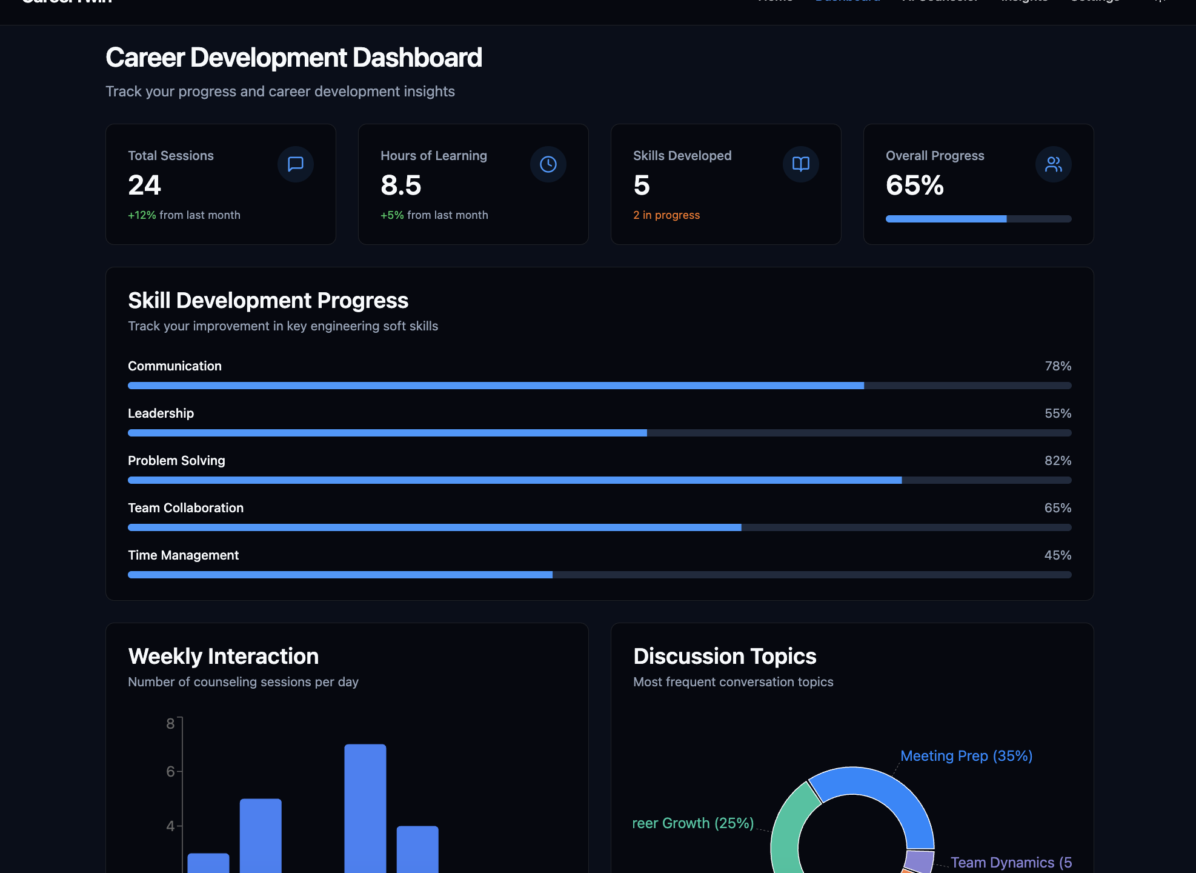Click the clock icon on Hours of Learning card
1196x873 pixels.
pyautogui.click(x=548, y=164)
